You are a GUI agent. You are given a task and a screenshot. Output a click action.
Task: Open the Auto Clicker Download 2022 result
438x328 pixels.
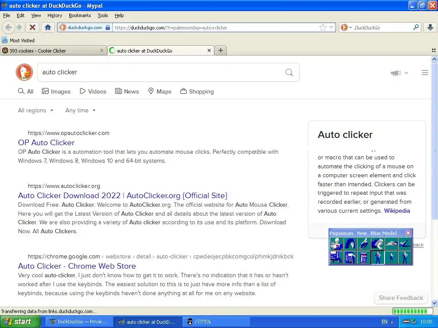(x=123, y=196)
